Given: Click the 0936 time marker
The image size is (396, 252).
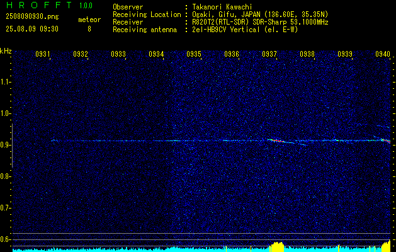Looking at the screenshot, I should point(232,54).
